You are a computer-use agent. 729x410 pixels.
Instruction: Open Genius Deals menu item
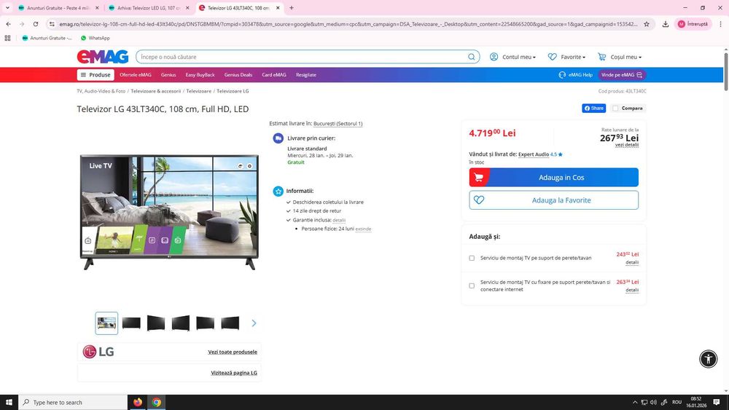[238, 75]
